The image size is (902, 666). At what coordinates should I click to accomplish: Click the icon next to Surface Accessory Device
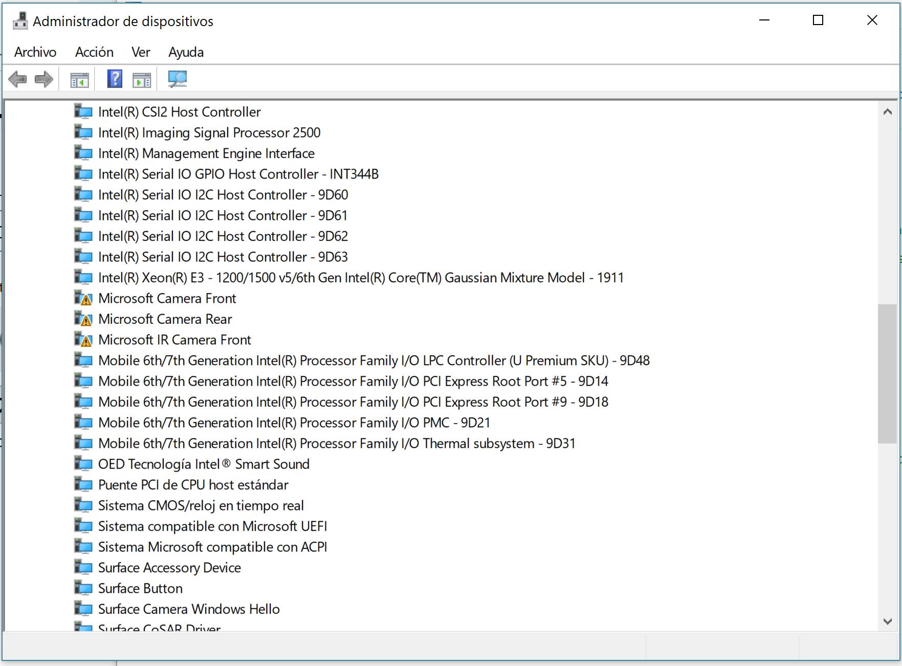point(83,567)
